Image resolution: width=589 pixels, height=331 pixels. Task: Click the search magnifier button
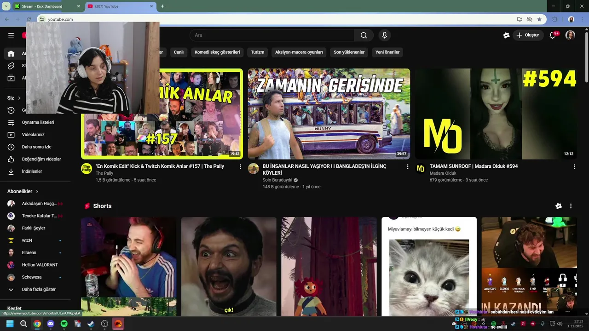364,35
